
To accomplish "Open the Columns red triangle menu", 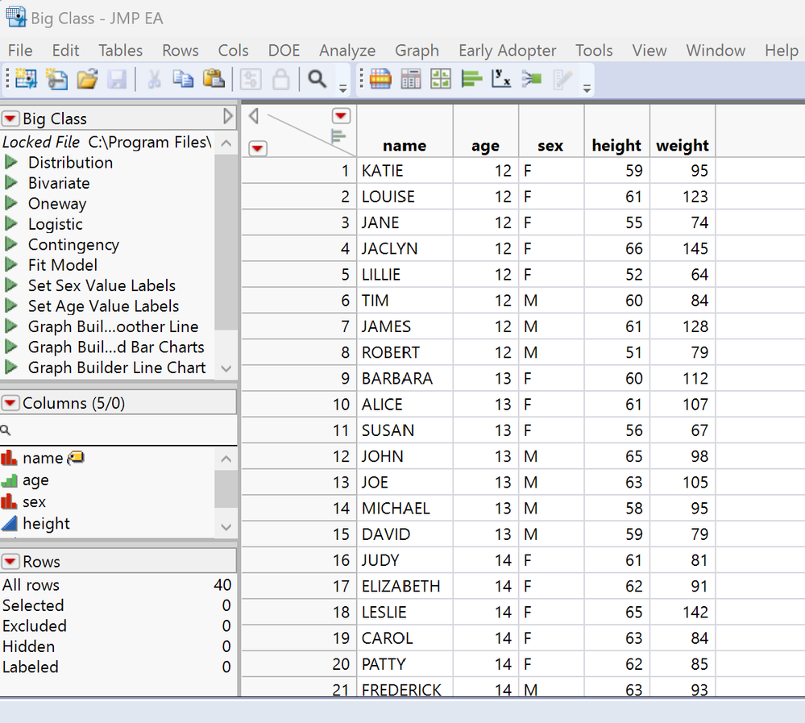I will [10, 403].
